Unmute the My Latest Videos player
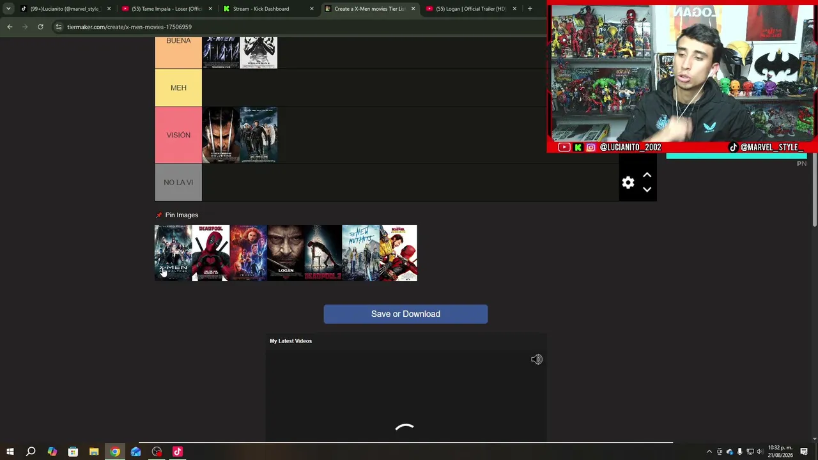This screenshot has height=460, width=818. [537, 360]
